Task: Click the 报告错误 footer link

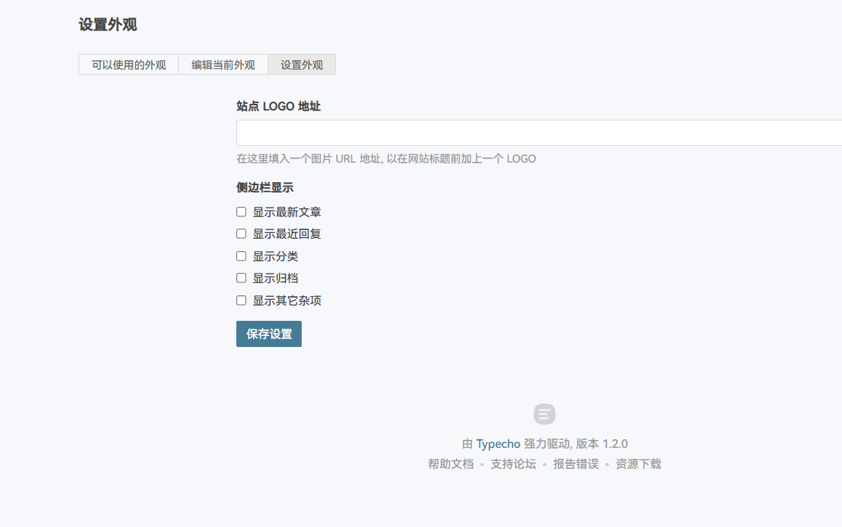Action: [x=577, y=463]
